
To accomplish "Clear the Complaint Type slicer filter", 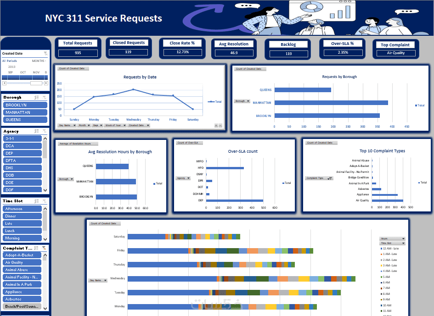I will tap(44, 248).
